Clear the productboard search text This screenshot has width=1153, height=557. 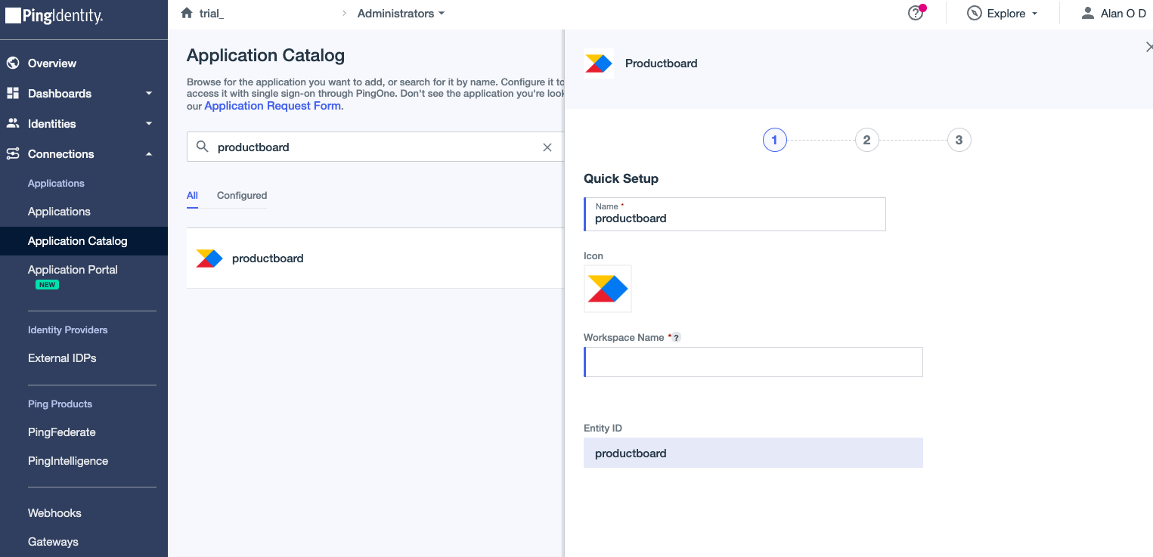tap(547, 147)
